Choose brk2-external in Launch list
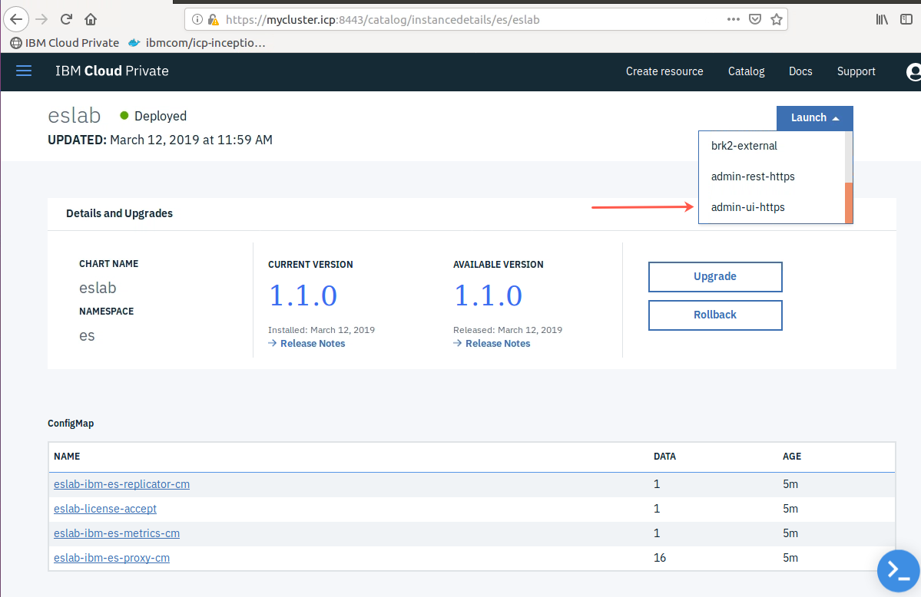The width and height of the screenshot is (921, 597). [744, 146]
